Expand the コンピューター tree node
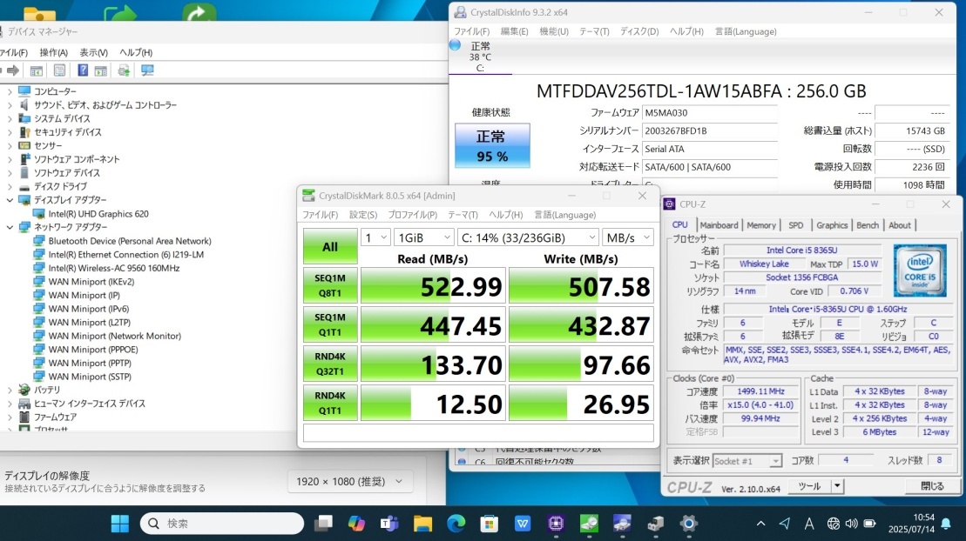 click(10, 91)
